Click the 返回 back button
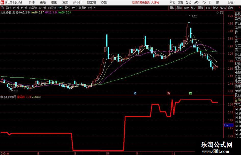 230,8
